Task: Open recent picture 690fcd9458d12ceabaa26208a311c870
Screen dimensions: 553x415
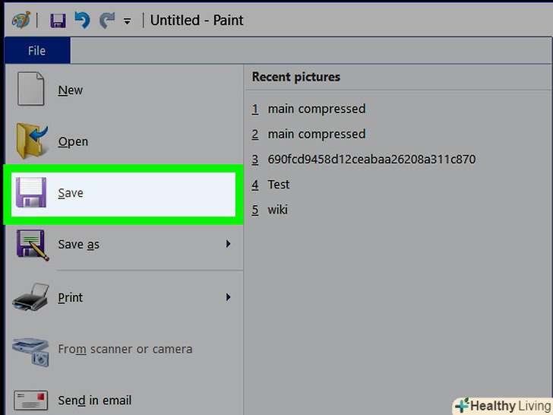Action: click(371, 160)
